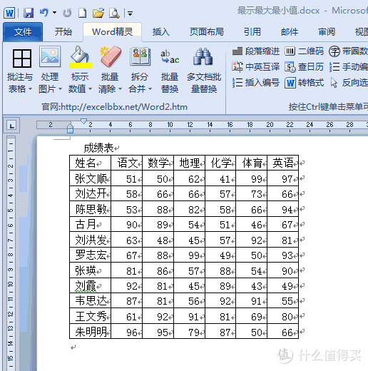Click the 英语 header cell
Image resolution: width=368 pixels, height=371 pixels.
[x=283, y=163]
